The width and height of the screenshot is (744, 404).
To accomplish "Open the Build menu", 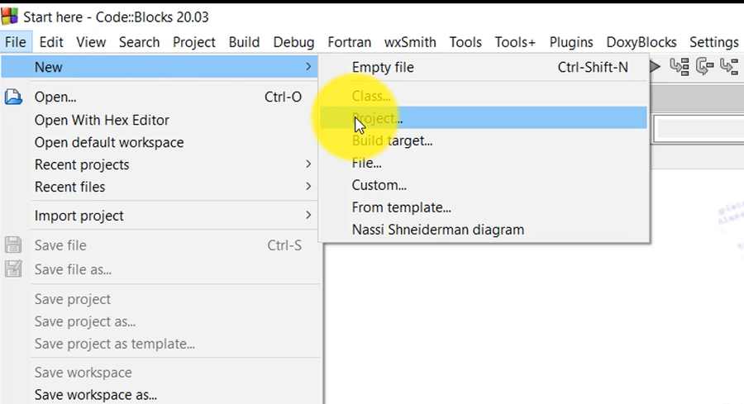I will tap(244, 42).
